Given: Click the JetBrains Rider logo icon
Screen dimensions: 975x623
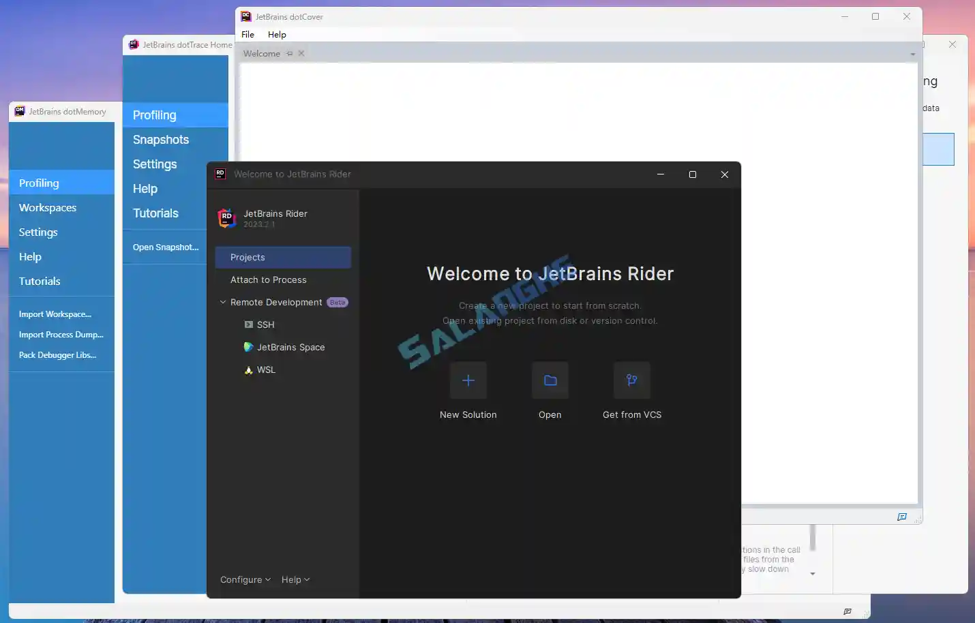Looking at the screenshot, I should [227, 218].
